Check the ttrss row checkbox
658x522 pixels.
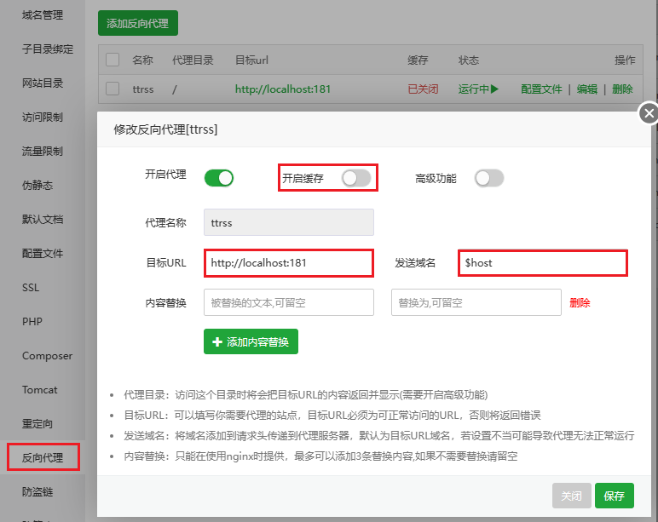(113, 89)
